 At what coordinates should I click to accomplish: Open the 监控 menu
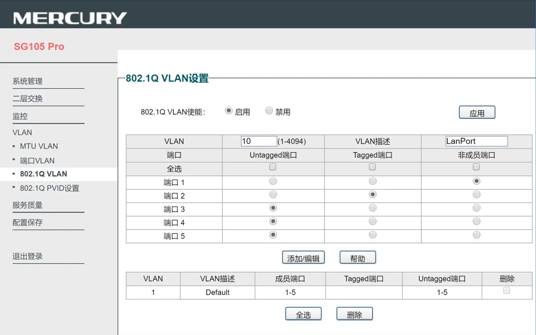click(20, 116)
